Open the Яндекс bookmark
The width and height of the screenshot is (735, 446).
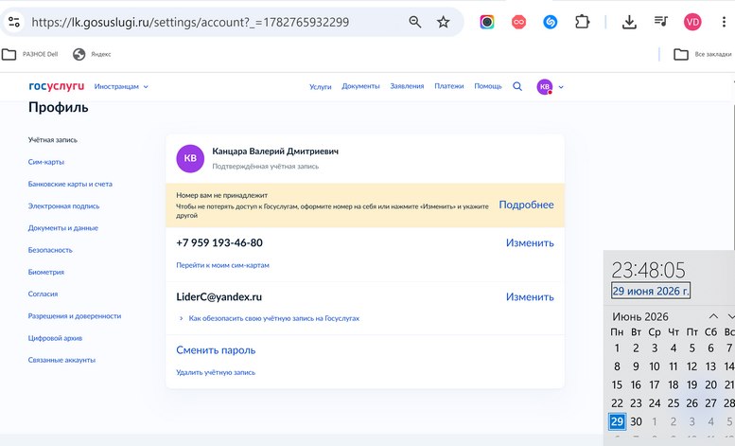pos(92,55)
